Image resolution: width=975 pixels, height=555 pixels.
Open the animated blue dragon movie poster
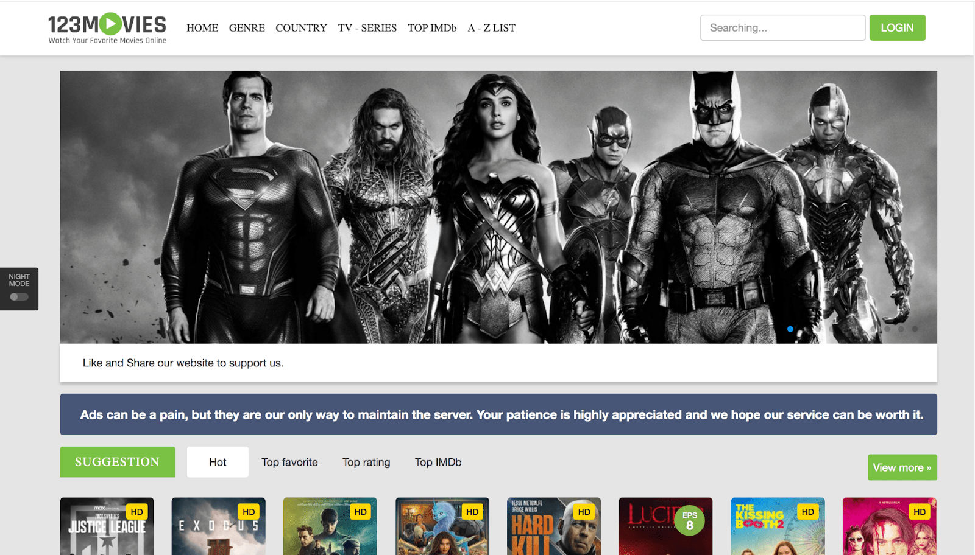click(442, 526)
